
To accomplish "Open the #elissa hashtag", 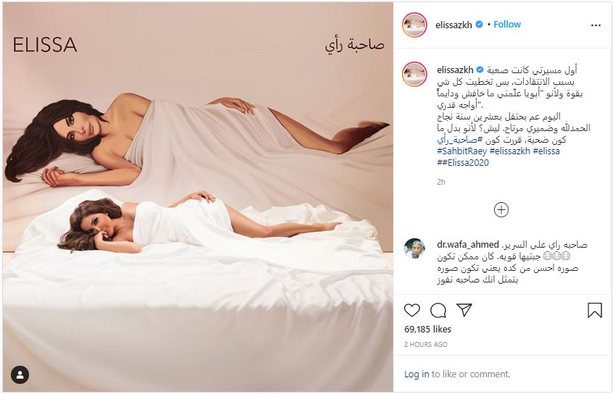I will click(x=546, y=151).
